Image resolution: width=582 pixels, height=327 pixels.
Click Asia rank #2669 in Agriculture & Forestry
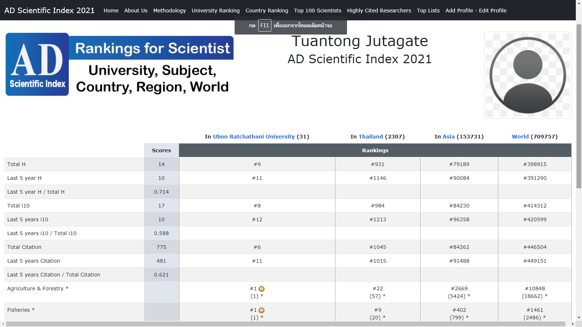459,288
